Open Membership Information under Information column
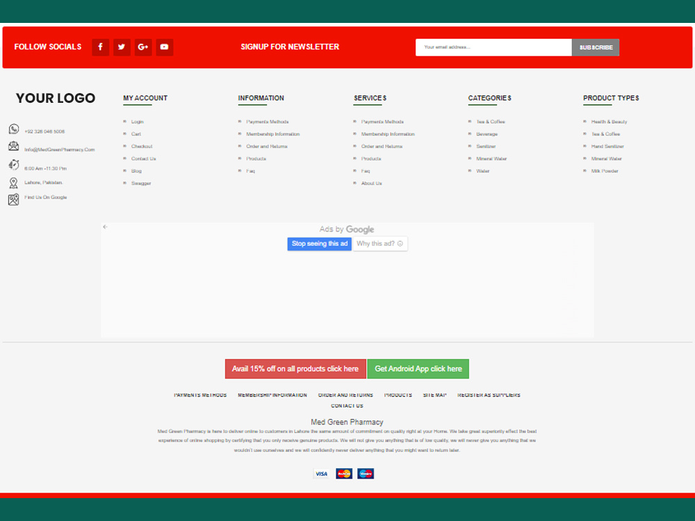 [x=273, y=134]
